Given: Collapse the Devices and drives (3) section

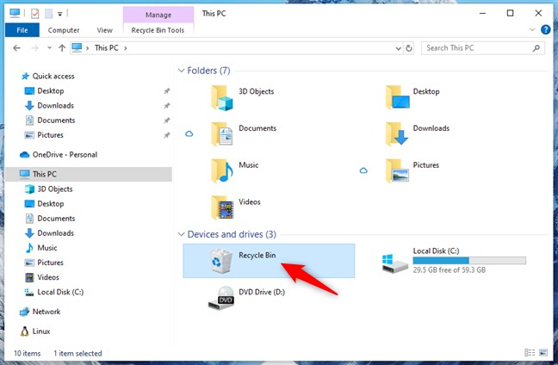Looking at the screenshot, I should pyautogui.click(x=181, y=234).
